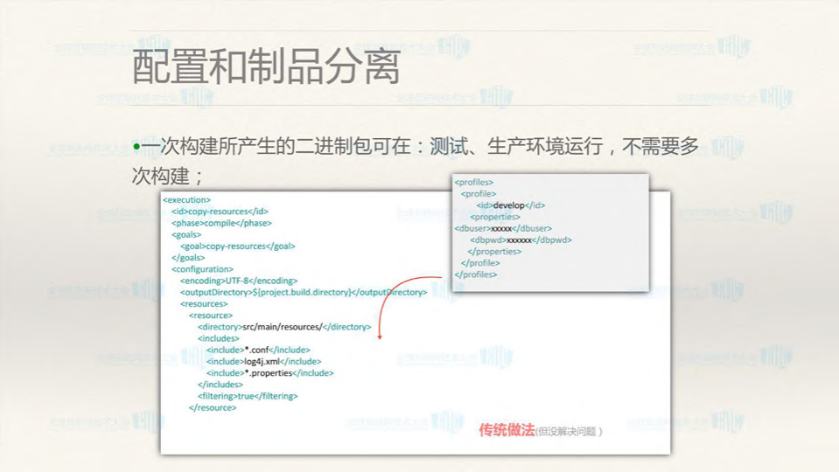Click the <profiles> opening tag
This screenshot has width=839, height=472.
tap(474, 183)
